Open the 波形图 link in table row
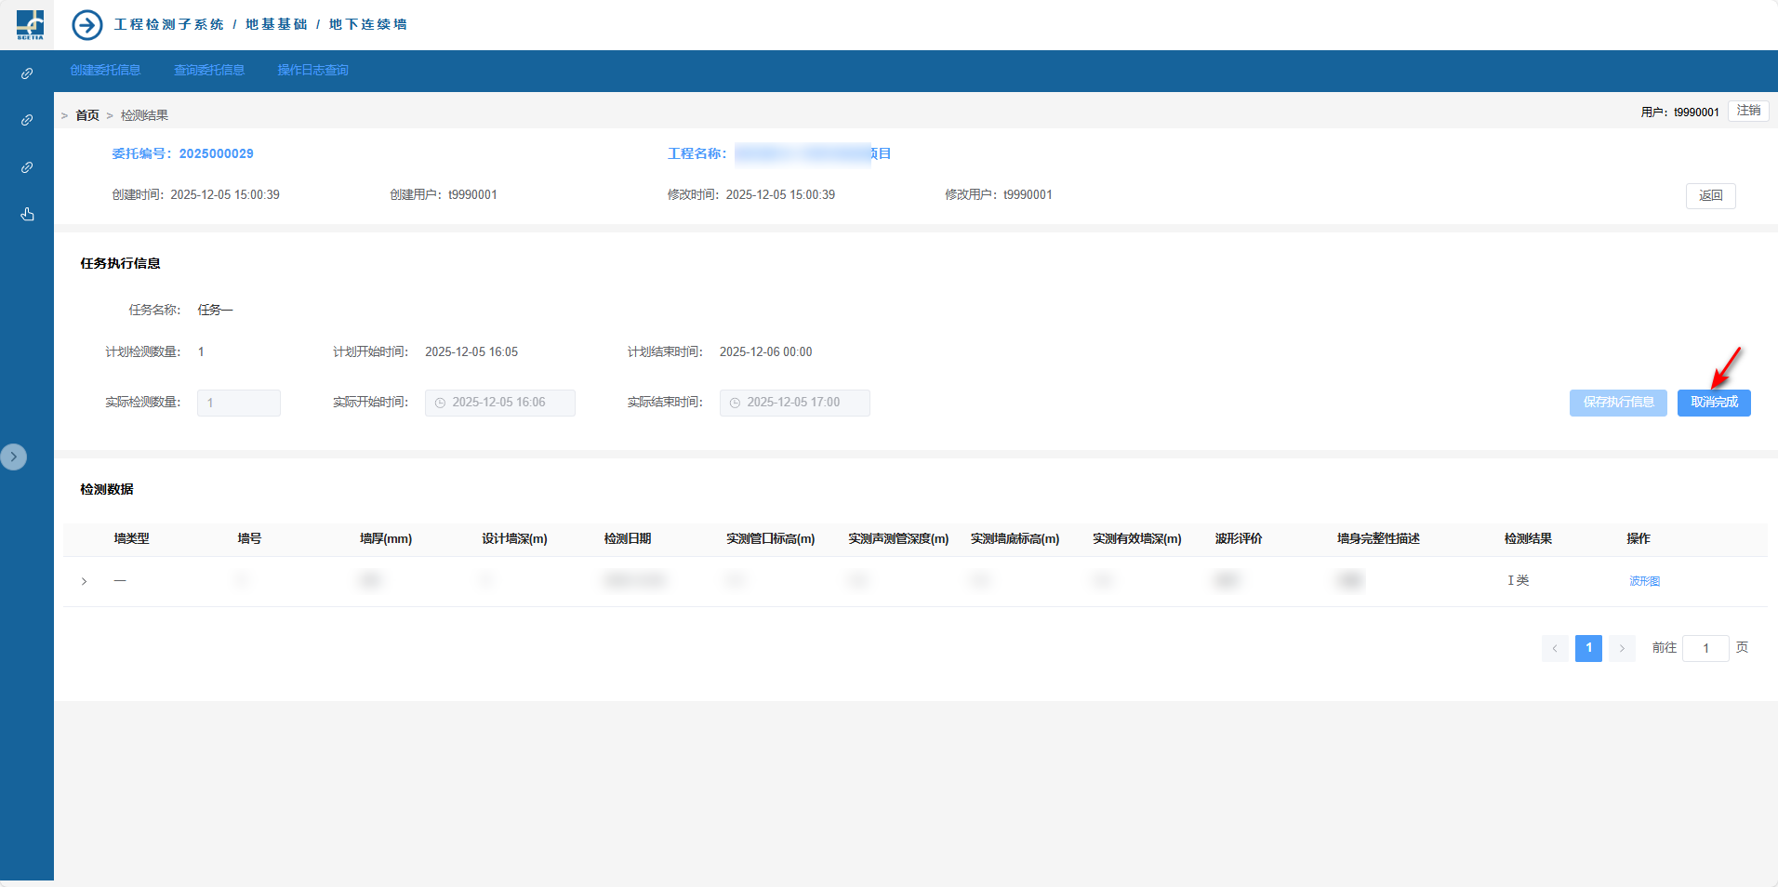This screenshot has height=887, width=1778. pyautogui.click(x=1644, y=581)
